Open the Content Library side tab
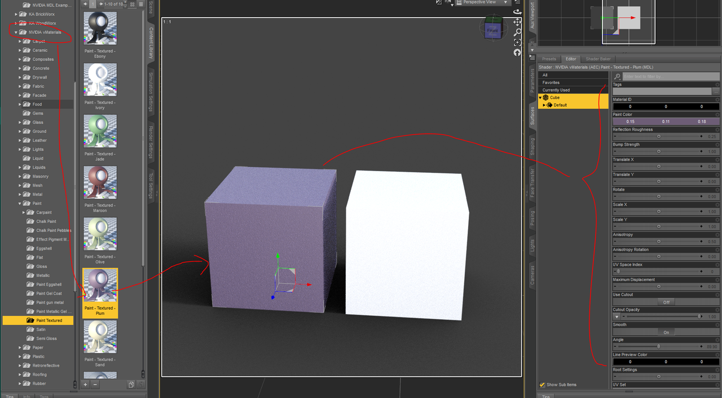722x398 pixels. tap(151, 43)
